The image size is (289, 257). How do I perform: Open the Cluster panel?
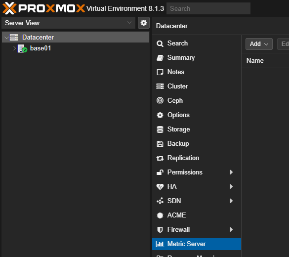click(197, 86)
